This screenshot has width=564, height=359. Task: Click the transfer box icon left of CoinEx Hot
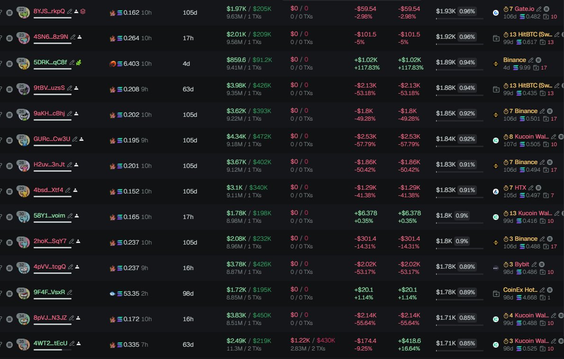496,294
